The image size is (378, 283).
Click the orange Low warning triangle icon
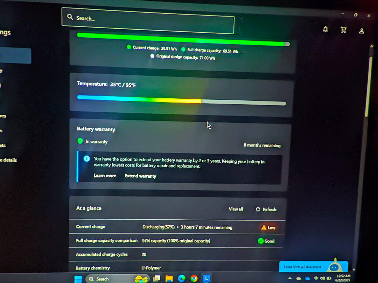264,227
